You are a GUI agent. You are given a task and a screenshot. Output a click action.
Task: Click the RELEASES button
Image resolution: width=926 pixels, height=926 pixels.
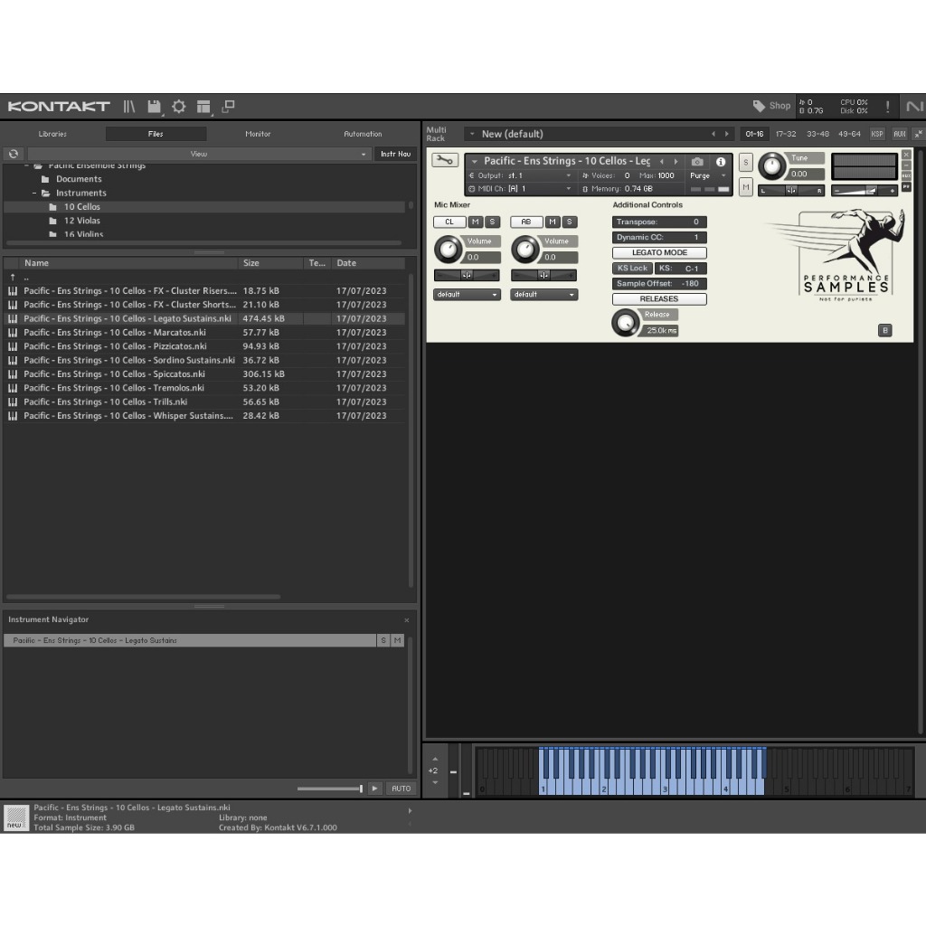tap(659, 298)
